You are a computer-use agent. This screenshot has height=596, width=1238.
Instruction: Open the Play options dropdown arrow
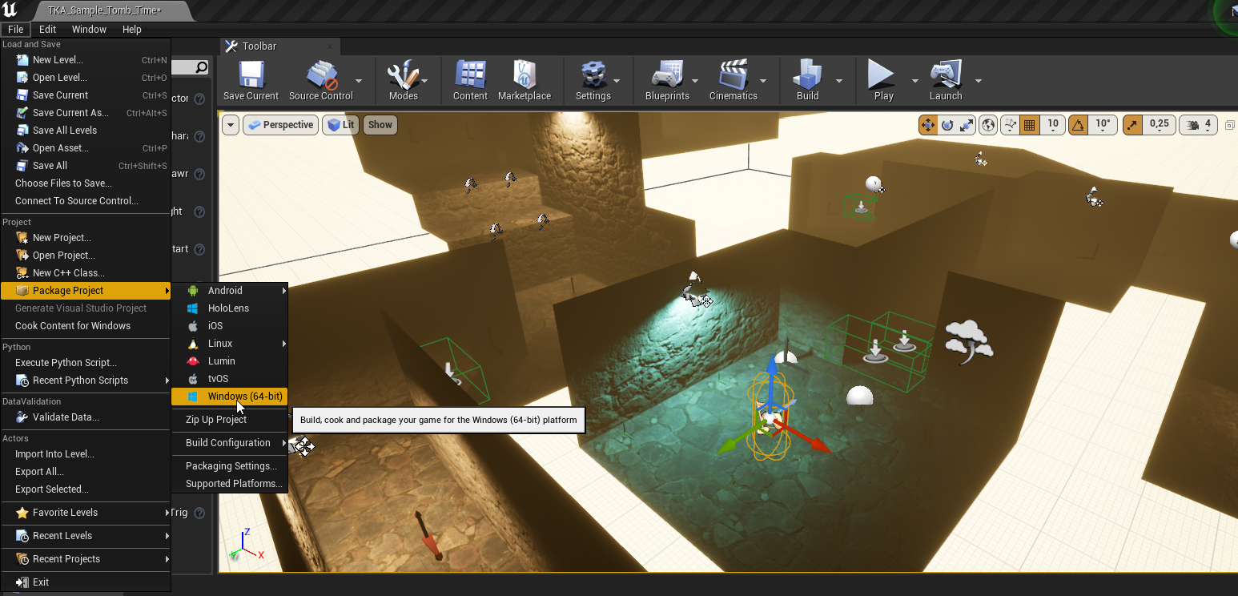pos(914,81)
